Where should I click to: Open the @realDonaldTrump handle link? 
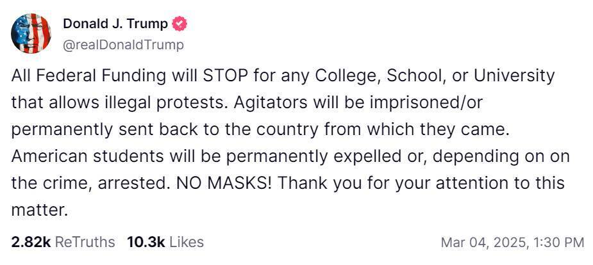click(123, 44)
